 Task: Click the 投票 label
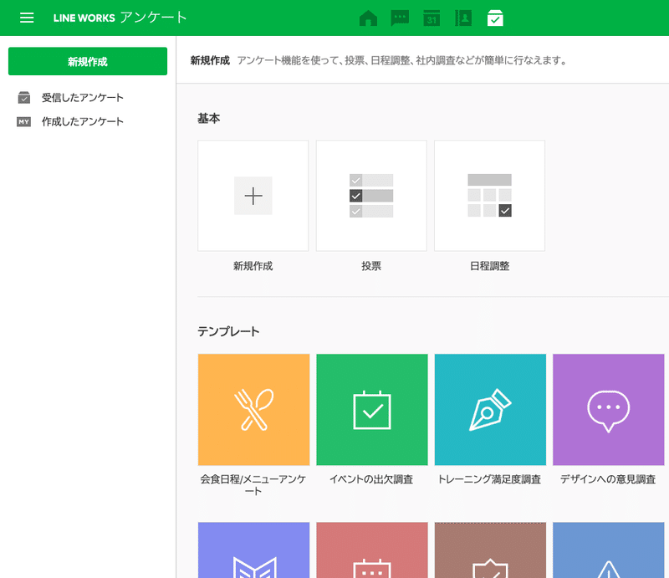click(371, 266)
